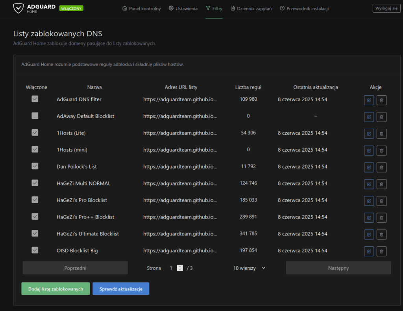Edit HaGeZi's Pro++ Blocklist entry
The image size is (403, 311).
369,218
